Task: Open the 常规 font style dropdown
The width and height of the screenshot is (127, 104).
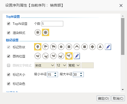Action: (74, 65)
